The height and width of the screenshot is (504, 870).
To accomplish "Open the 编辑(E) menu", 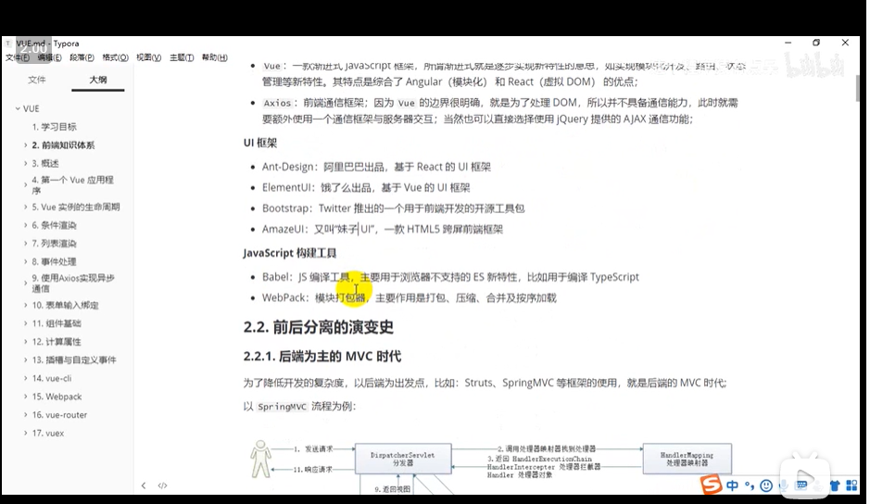I will click(49, 57).
